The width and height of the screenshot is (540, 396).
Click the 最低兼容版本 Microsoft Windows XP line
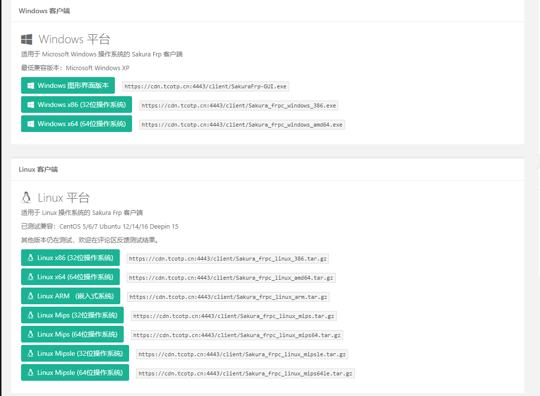point(75,68)
